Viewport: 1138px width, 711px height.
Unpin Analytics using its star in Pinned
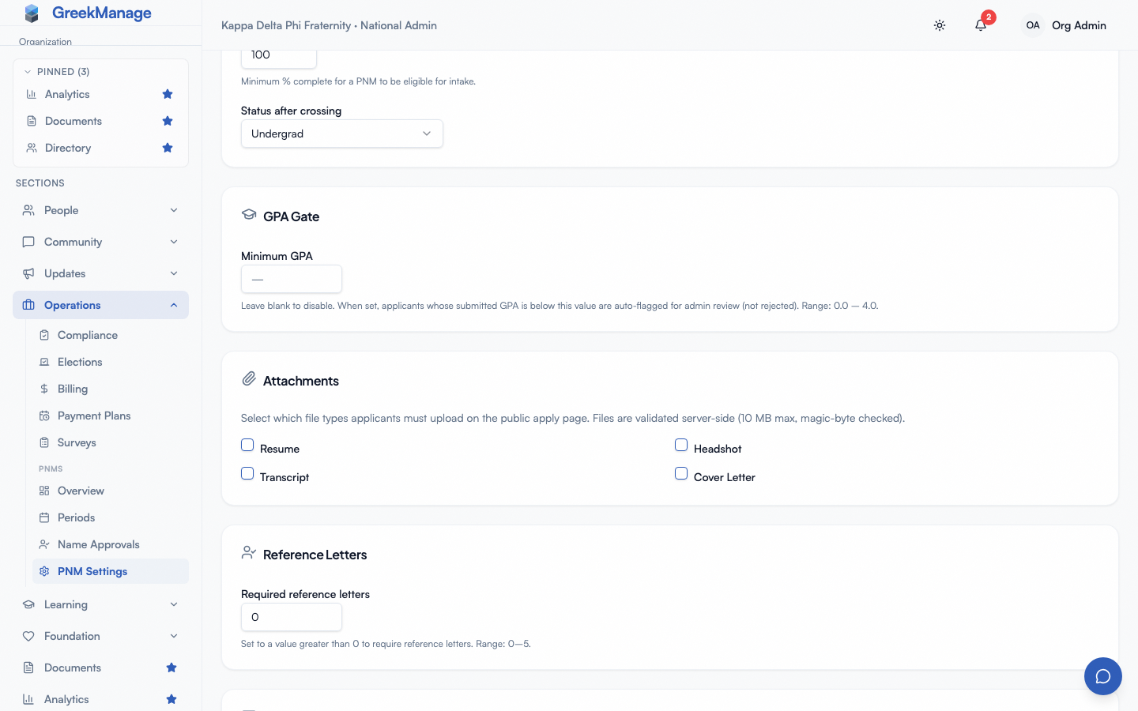168,94
